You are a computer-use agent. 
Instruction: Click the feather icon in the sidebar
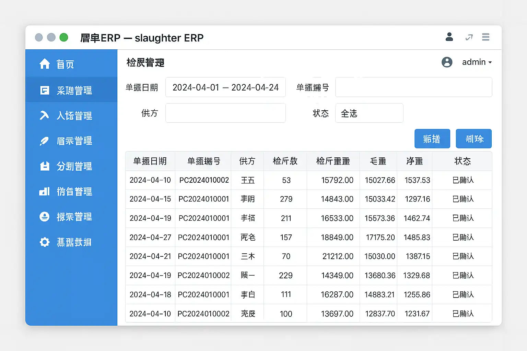click(x=44, y=141)
